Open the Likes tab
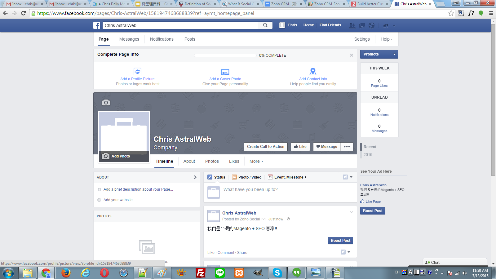Viewport: 496px width, 279px height. coord(234,161)
